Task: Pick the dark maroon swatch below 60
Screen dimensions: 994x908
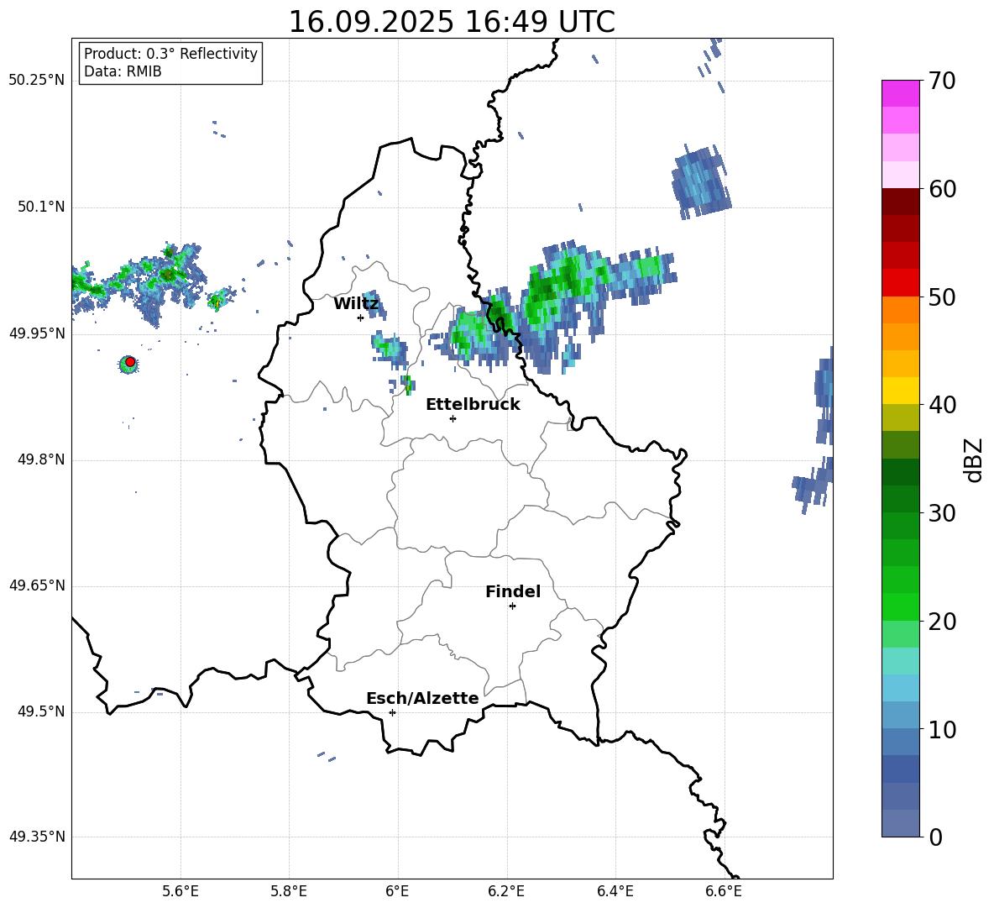Action: 900,202
